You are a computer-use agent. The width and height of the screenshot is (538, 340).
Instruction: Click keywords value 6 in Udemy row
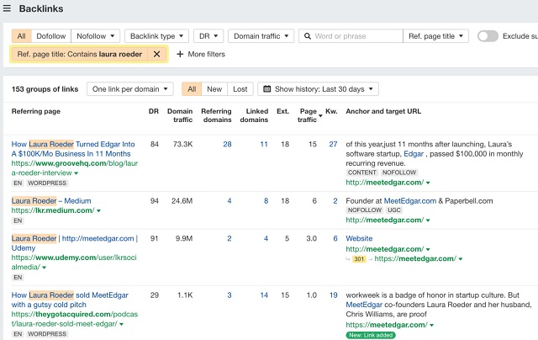point(335,238)
